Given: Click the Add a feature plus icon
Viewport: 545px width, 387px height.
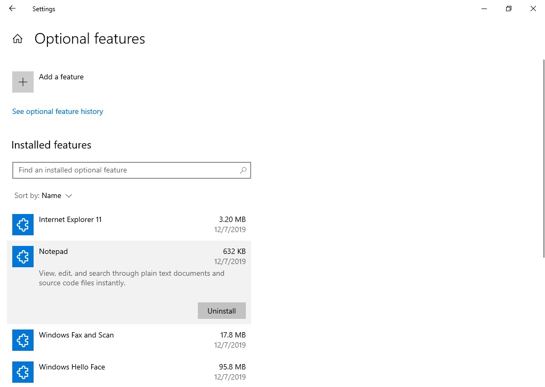Looking at the screenshot, I should [x=22, y=82].
